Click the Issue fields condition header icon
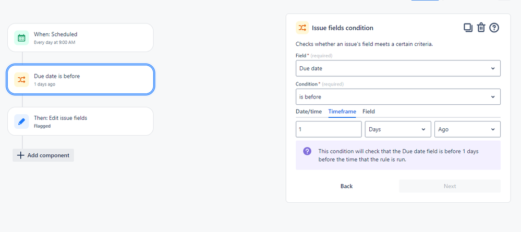Image resolution: width=521 pixels, height=232 pixels. [x=302, y=28]
